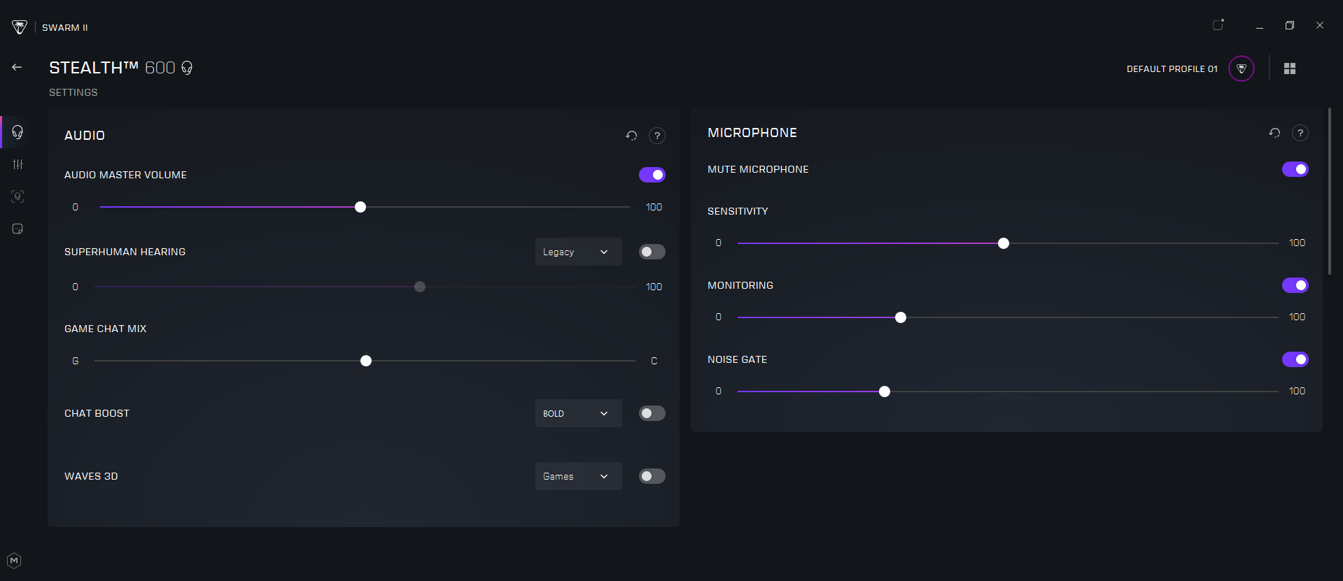This screenshot has width=1343, height=581.
Task: Click the Noise Gate slider handle
Action: pyautogui.click(x=885, y=392)
